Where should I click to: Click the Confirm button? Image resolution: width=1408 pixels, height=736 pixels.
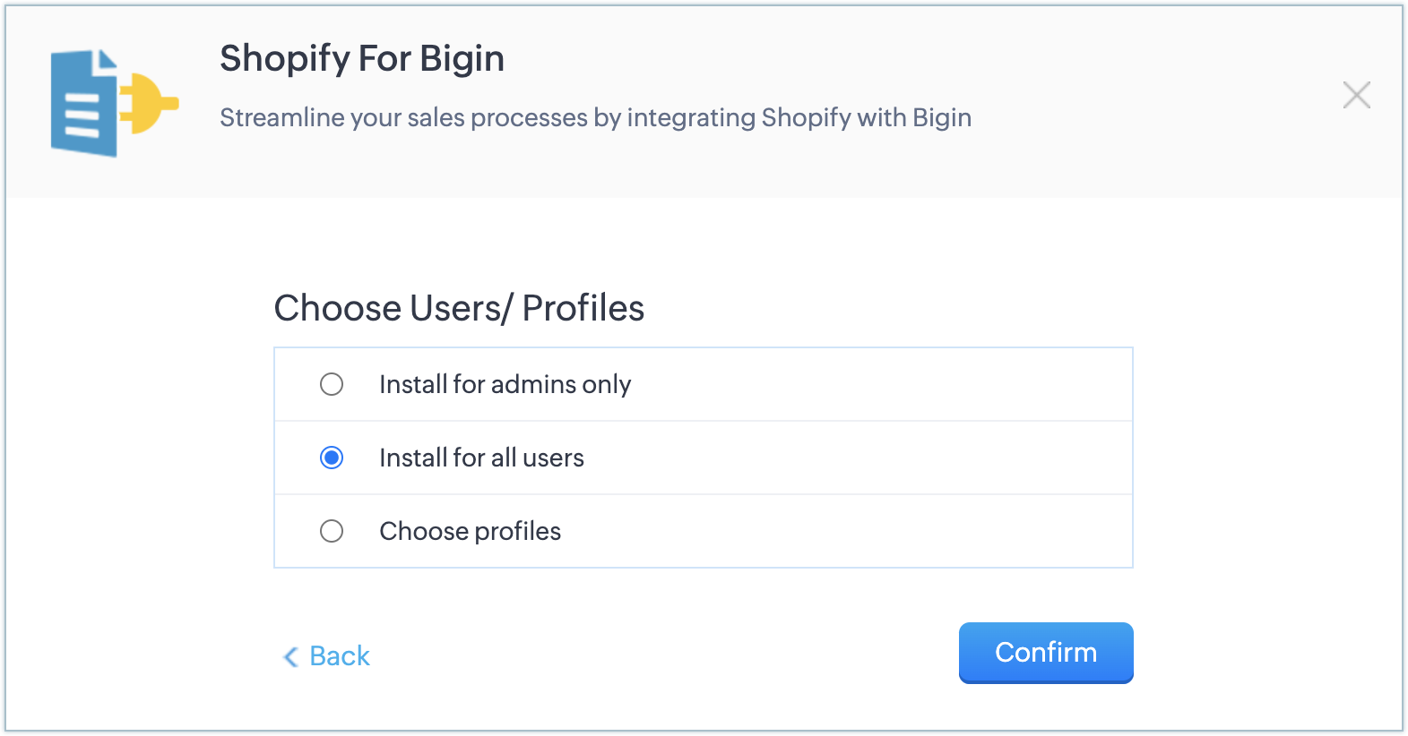1046,653
